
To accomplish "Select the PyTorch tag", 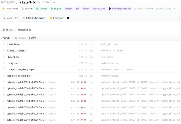I will pos(27,9).
